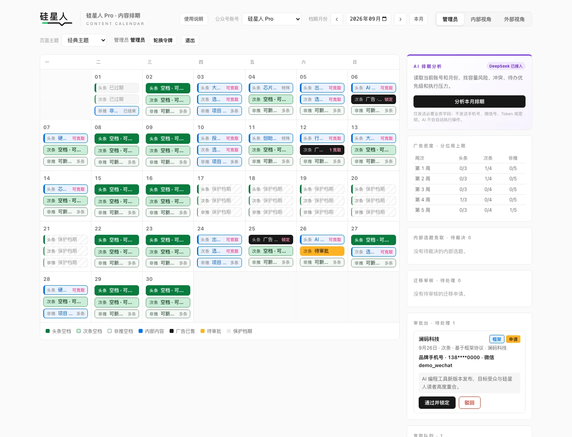Approve with 通过并锁定 button
Image resolution: width=572 pixels, height=437 pixels.
pyautogui.click(x=437, y=402)
